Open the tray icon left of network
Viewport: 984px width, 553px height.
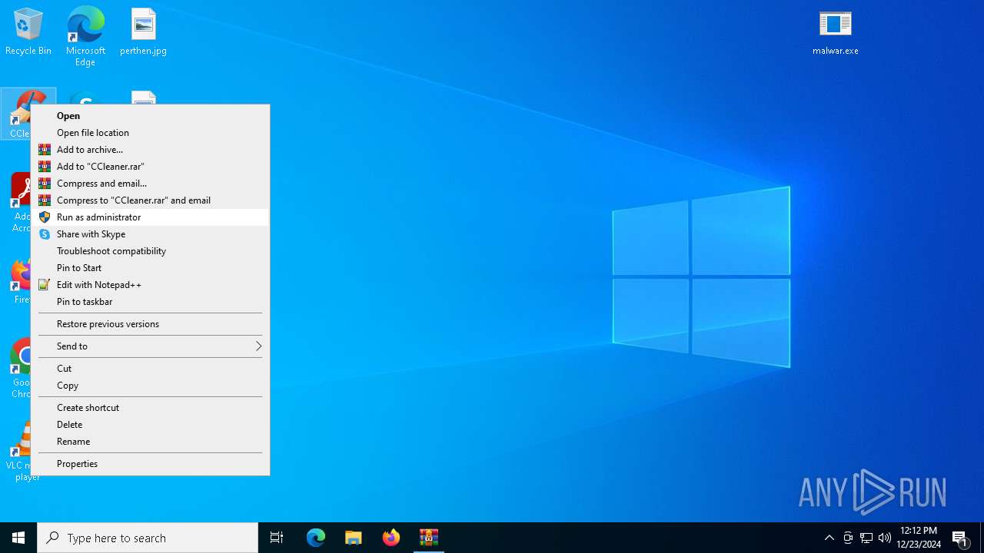[x=848, y=538]
